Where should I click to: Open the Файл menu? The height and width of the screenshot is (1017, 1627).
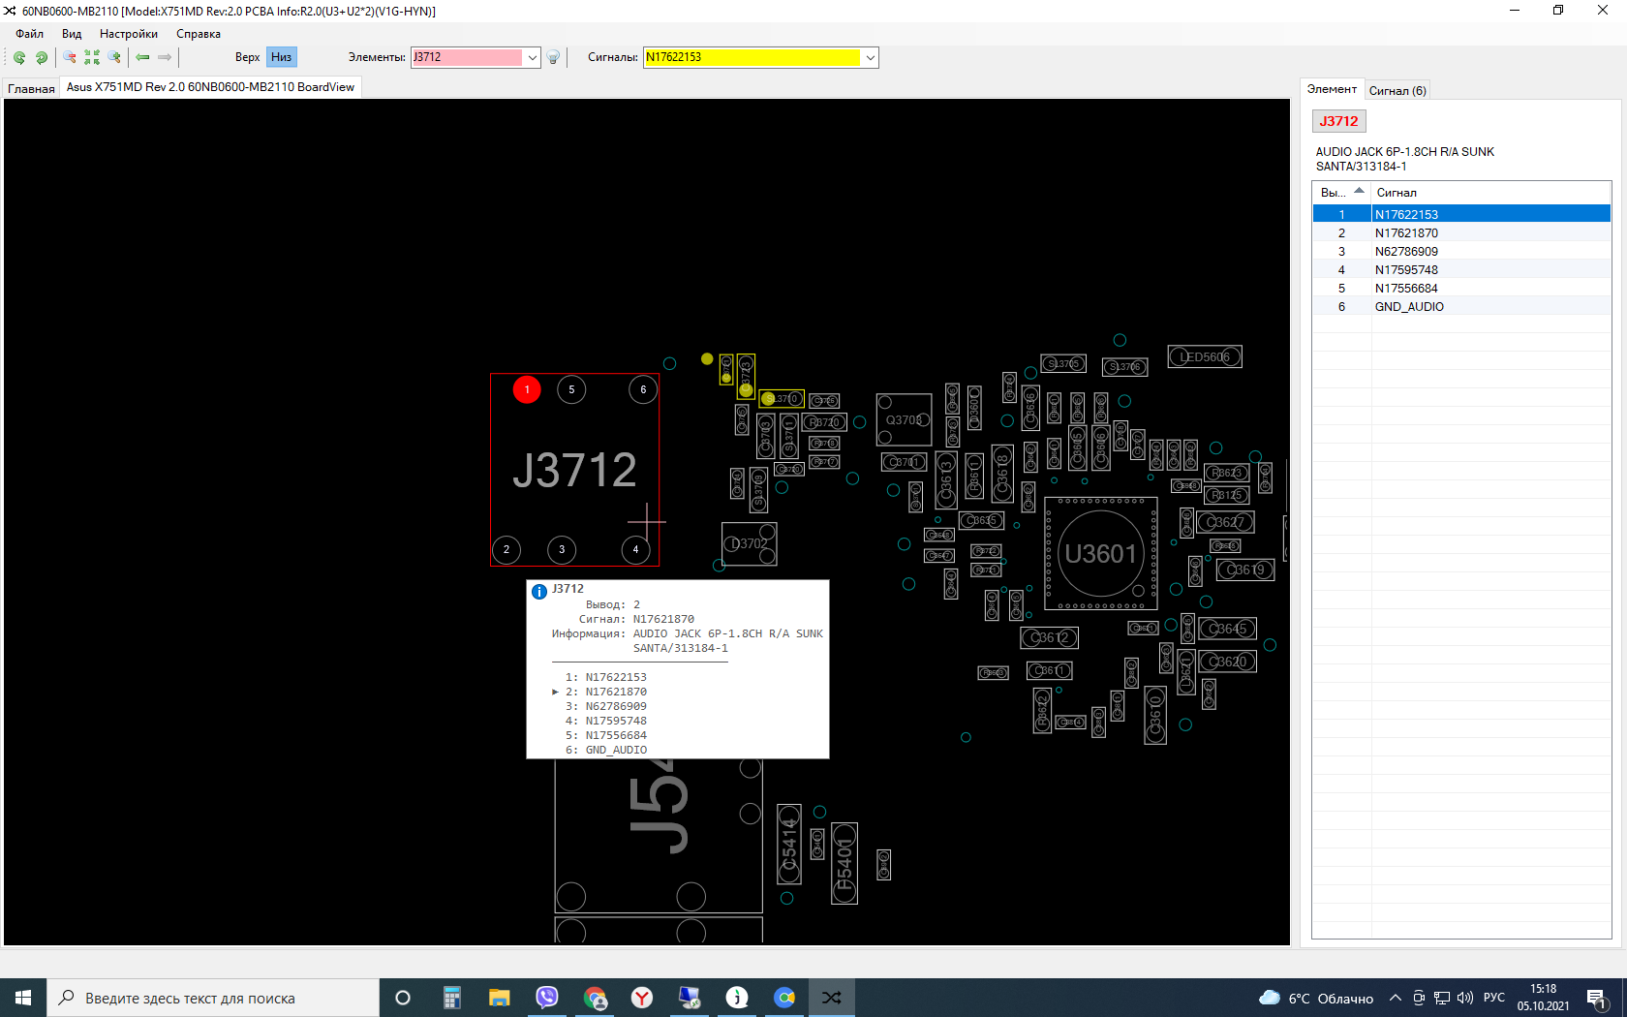[x=29, y=34]
